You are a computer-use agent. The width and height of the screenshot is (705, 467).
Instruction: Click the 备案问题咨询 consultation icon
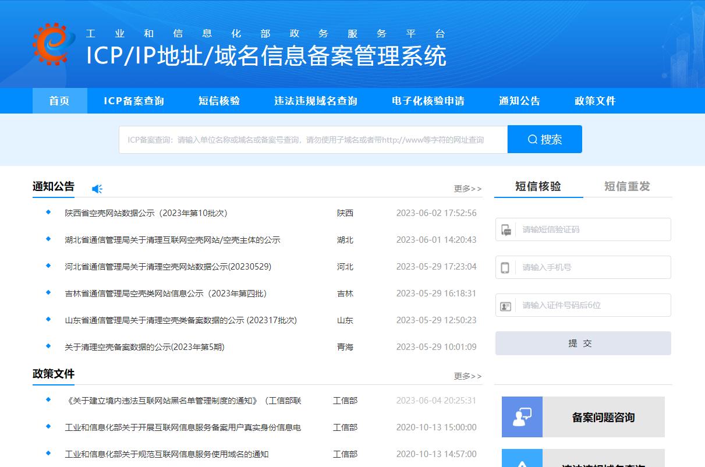tap(522, 417)
